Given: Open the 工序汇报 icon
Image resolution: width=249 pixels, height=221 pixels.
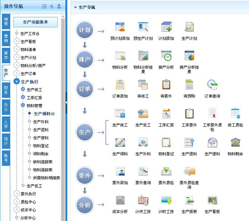Looking at the screenshot, I should click(166, 114).
